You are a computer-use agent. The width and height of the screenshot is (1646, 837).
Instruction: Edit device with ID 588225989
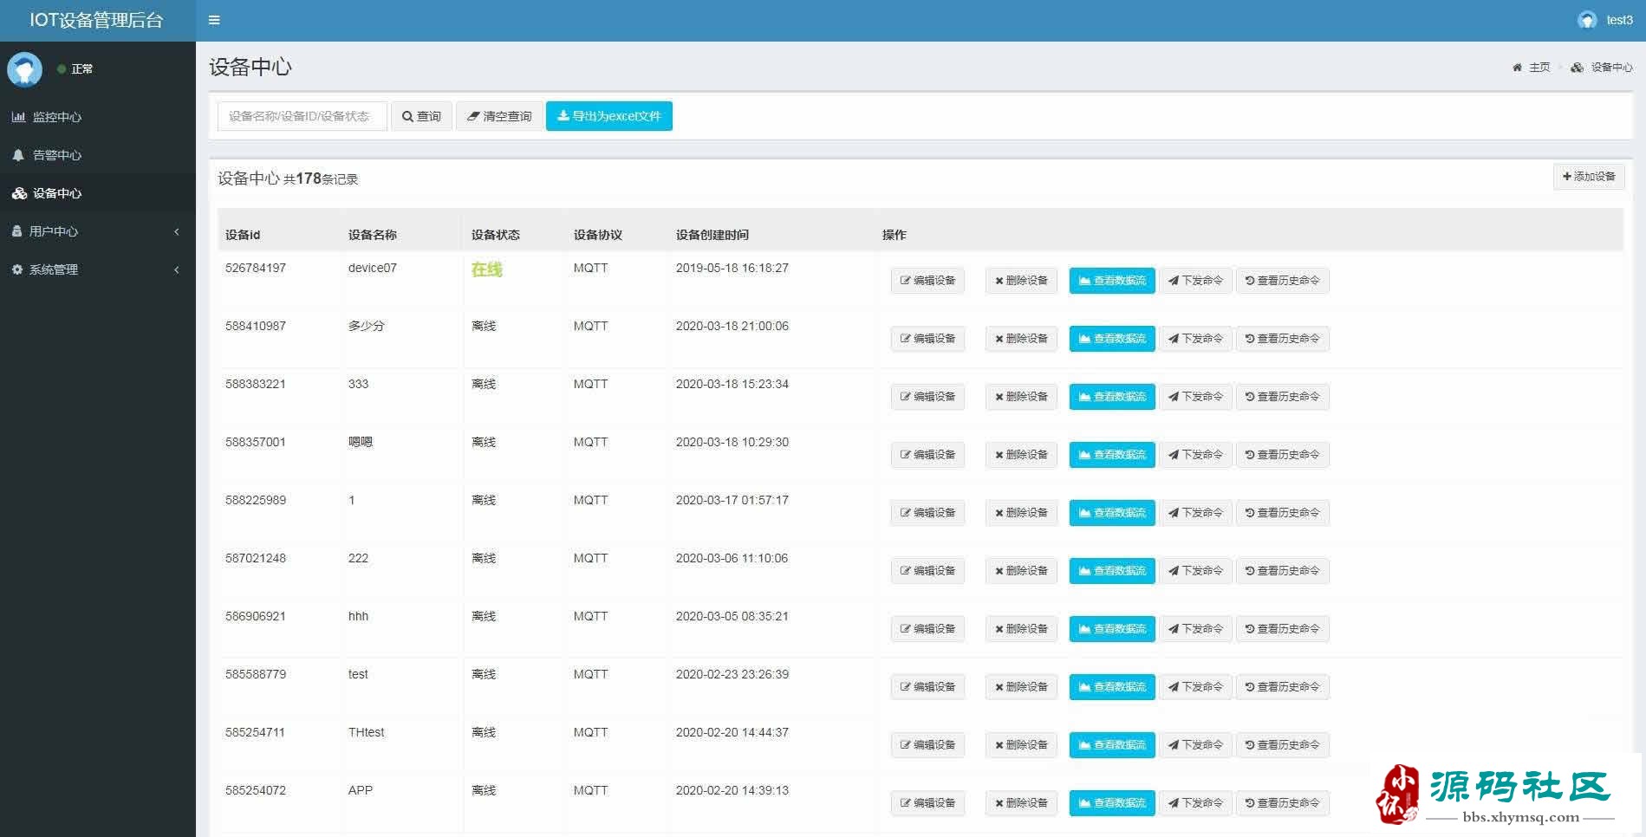click(927, 513)
